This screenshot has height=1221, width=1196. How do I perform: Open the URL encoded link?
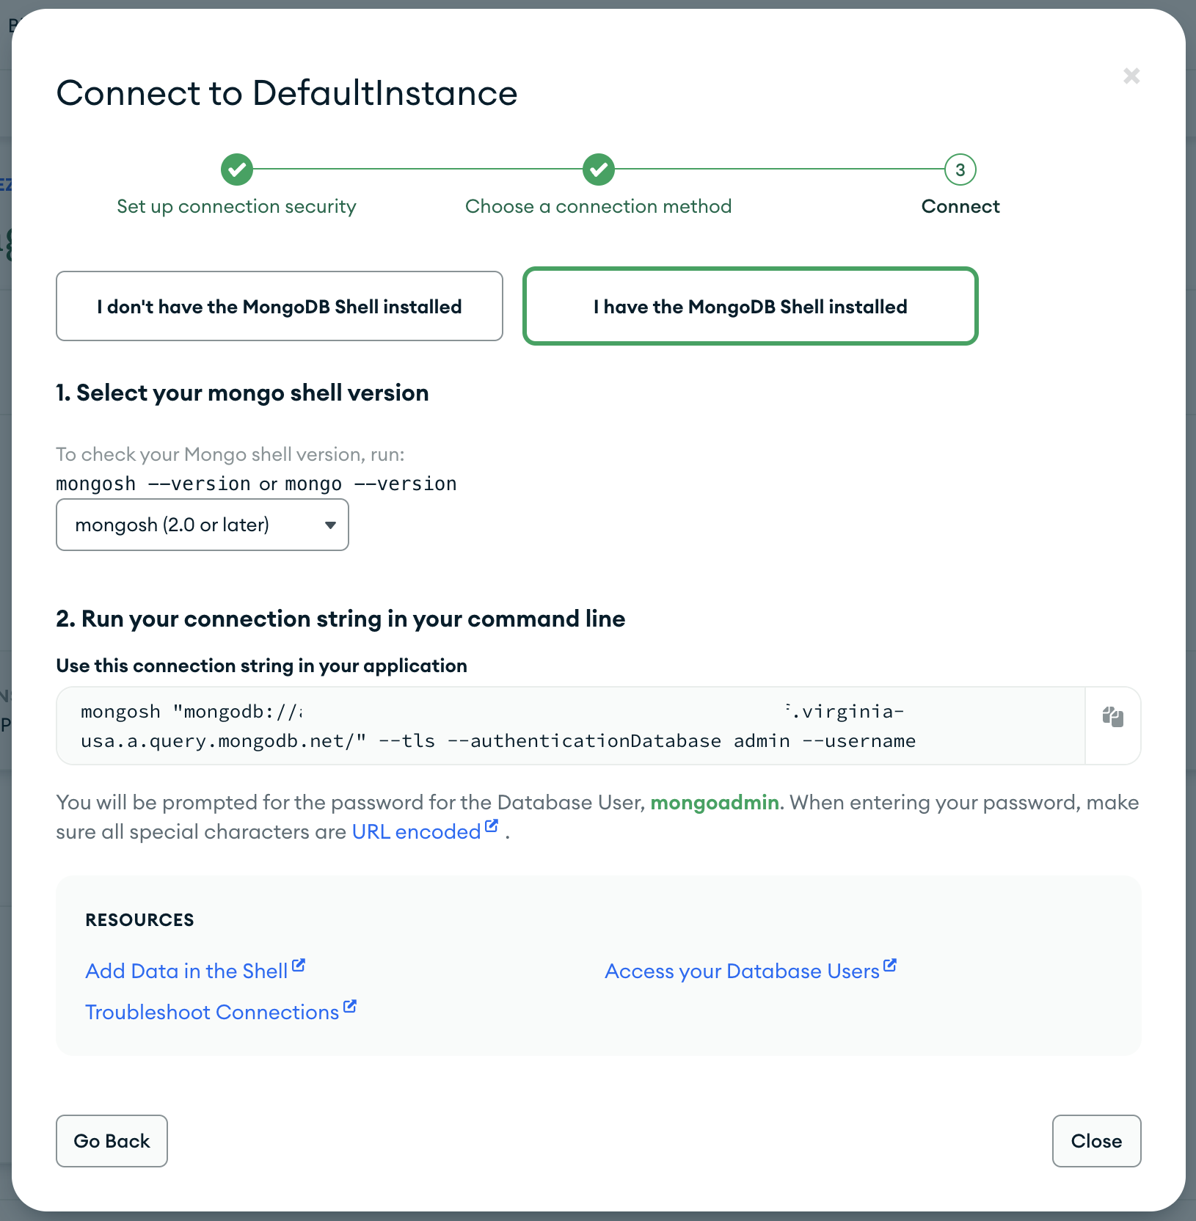(x=425, y=831)
